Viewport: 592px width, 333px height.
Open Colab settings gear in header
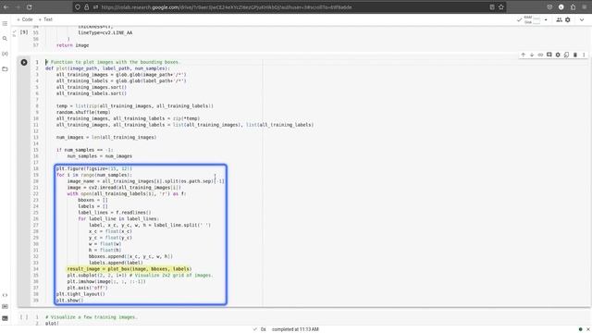568,19
